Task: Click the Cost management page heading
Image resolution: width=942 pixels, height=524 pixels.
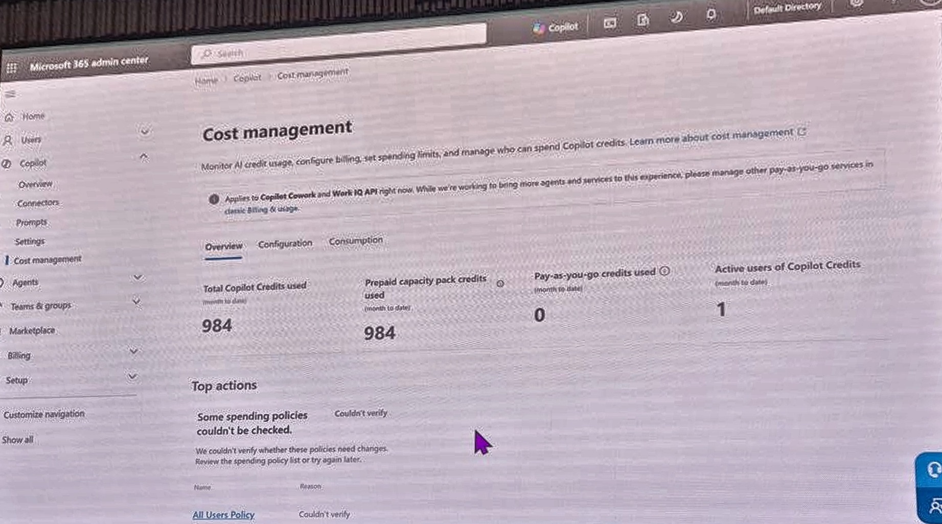Action: pos(277,131)
